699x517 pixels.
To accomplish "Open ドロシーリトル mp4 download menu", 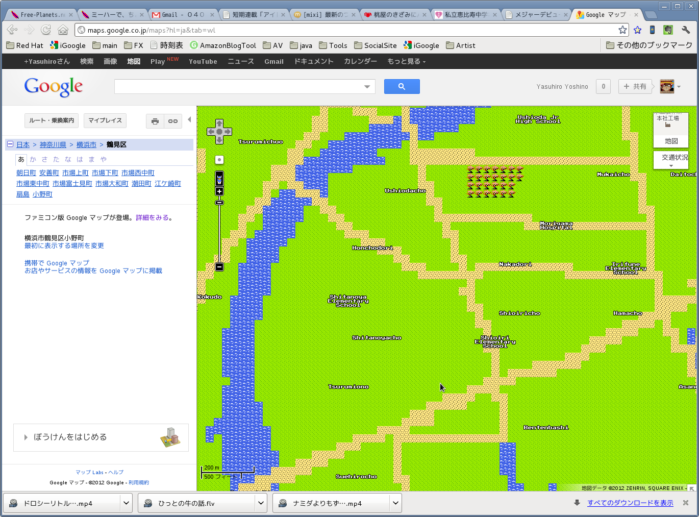I will click(x=127, y=503).
